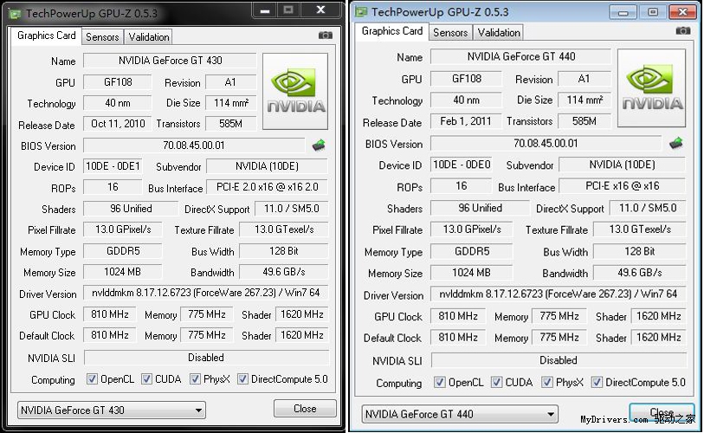Open the NVIDIA GeForce GT 440 GPU dropdown
Screen dimensions: 704x433
coord(460,414)
